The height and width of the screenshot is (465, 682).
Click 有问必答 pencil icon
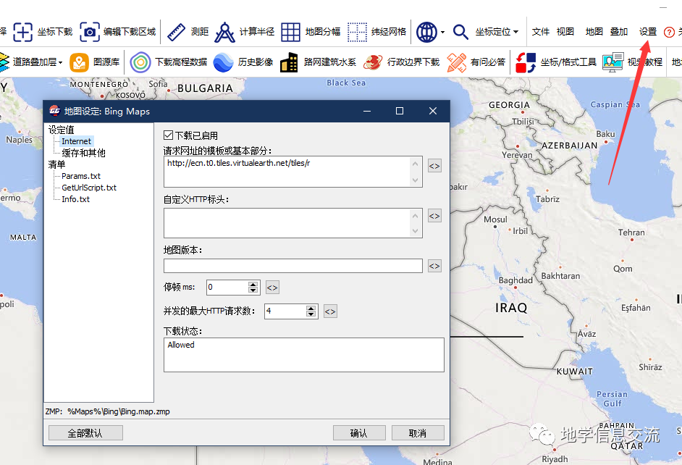tap(456, 62)
